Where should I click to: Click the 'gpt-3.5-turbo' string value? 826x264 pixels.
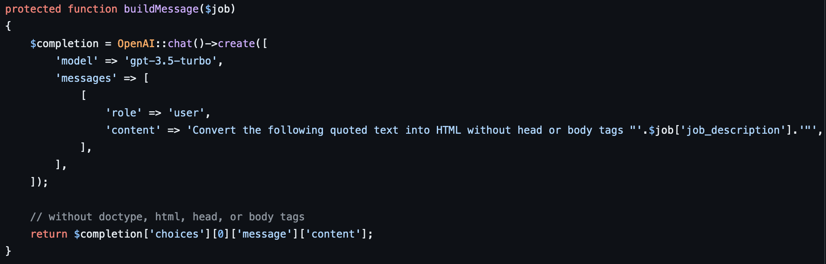tap(171, 61)
